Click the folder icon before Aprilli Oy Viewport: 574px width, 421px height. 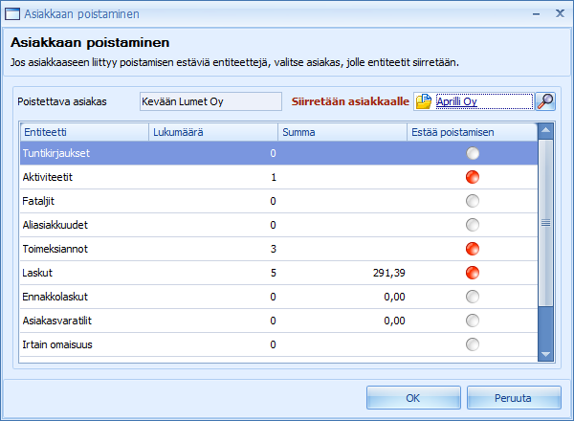[424, 101]
